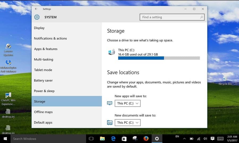The image size is (239, 143).
Task: Open the Apps & features page
Action: pyautogui.click(x=46, y=49)
